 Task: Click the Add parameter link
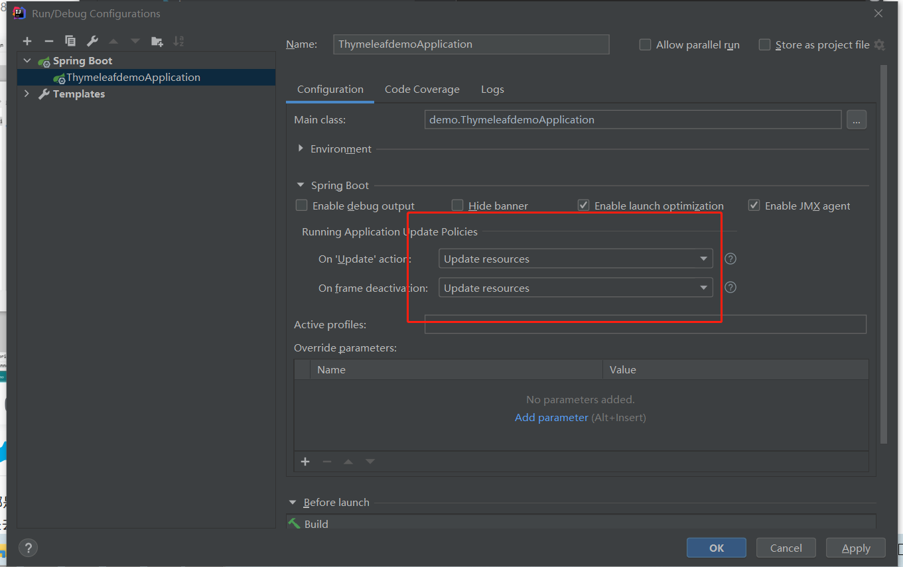pos(551,418)
